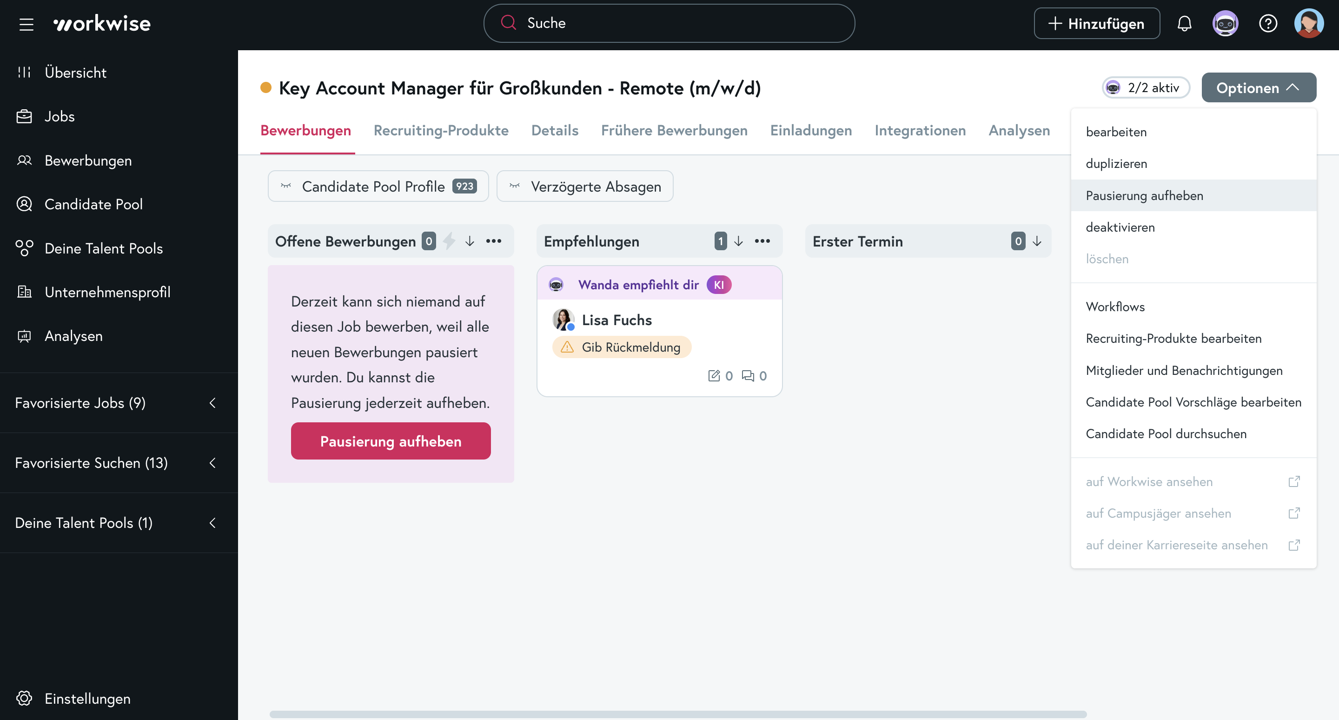This screenshot has width=1339, height=720.
Task: Open the hamburger menu icon
Action: (26, 24)
